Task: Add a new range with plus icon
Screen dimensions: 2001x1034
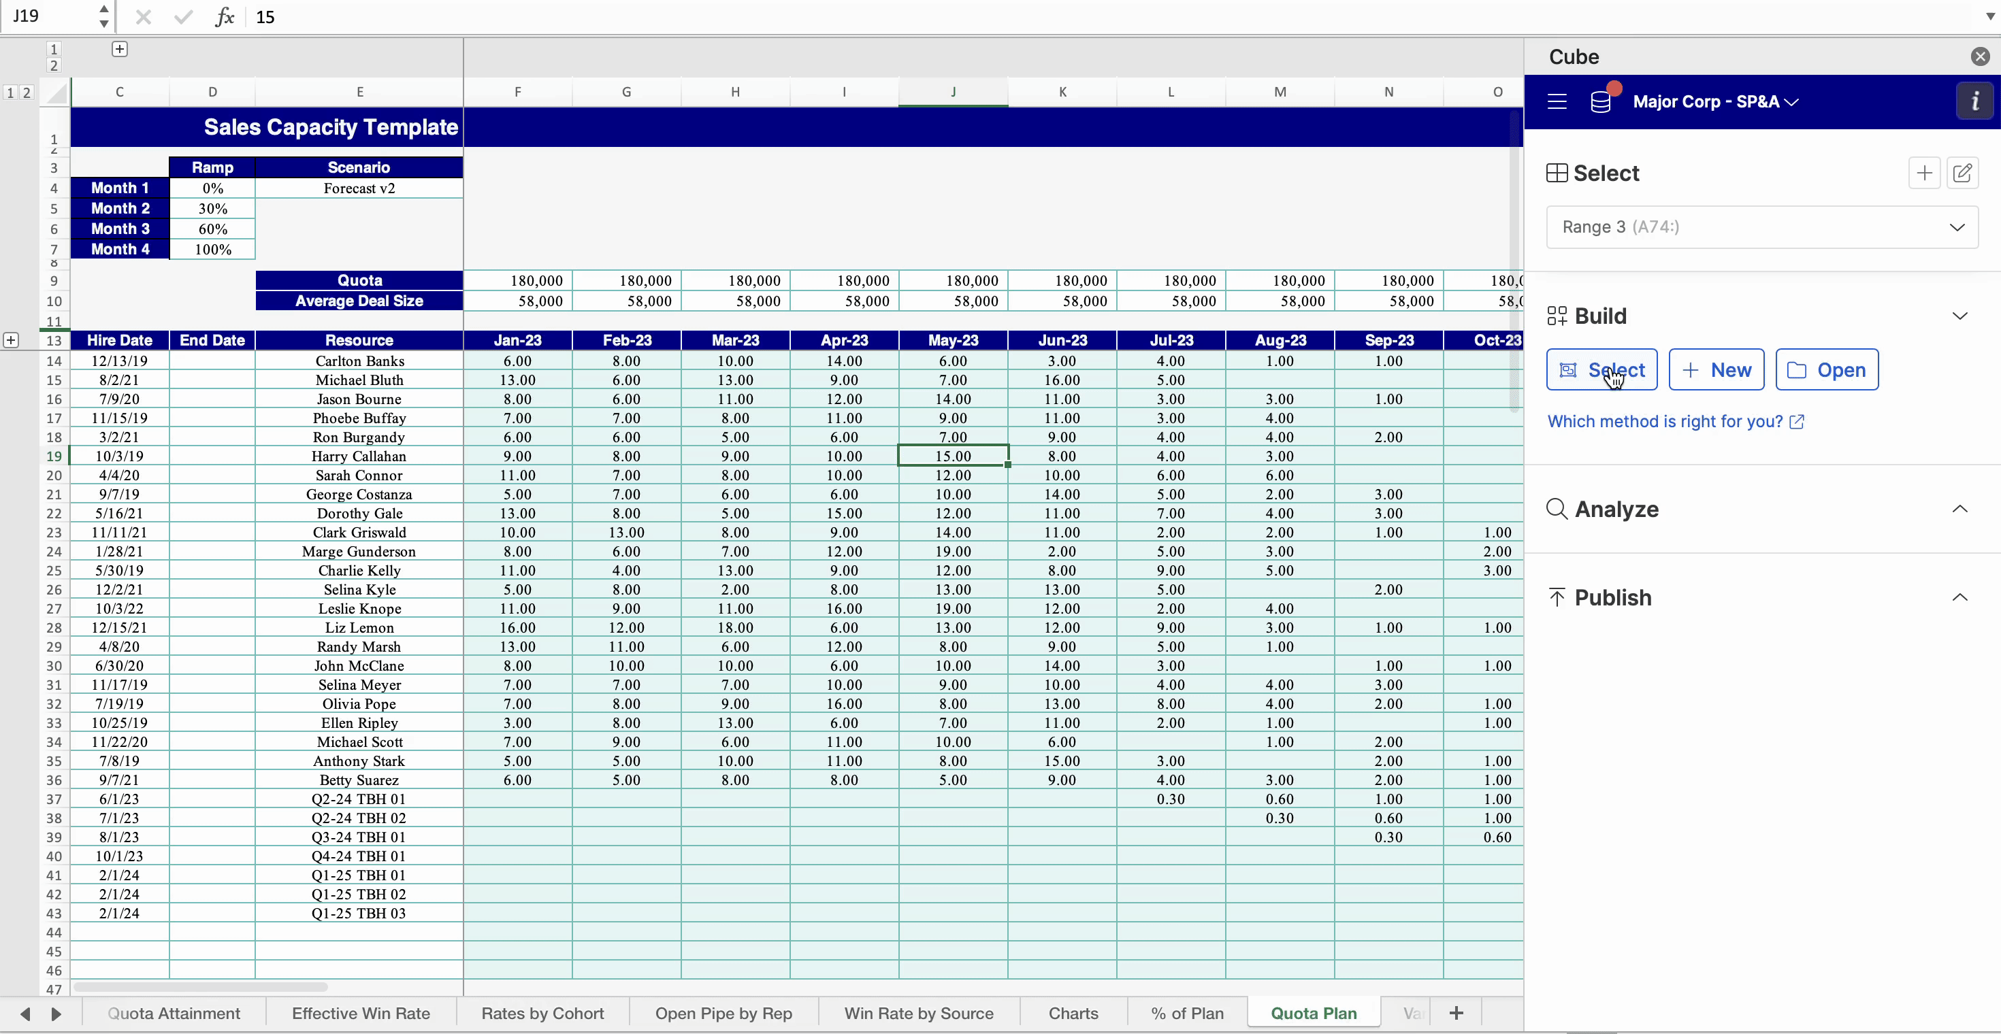Action: pos(1924,173)
